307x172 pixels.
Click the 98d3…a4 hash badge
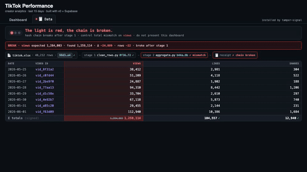65,55
